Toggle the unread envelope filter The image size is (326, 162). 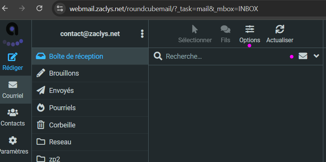[303, 56]
